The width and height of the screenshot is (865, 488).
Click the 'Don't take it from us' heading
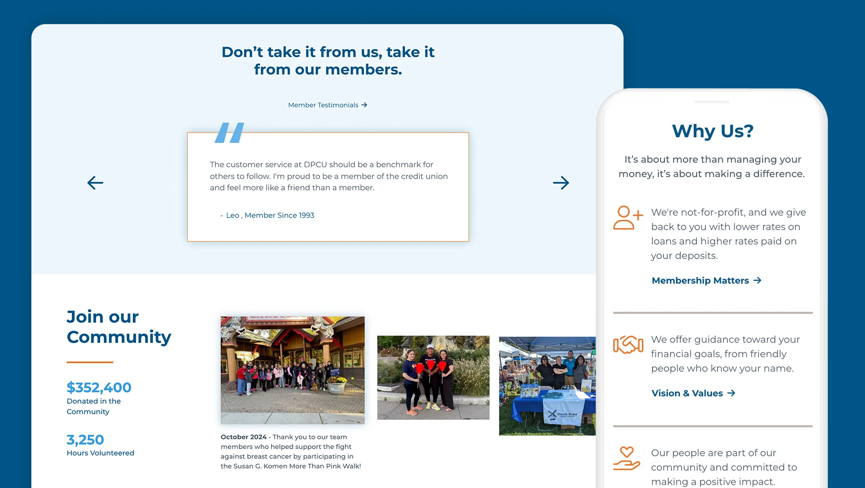point(328,60)
